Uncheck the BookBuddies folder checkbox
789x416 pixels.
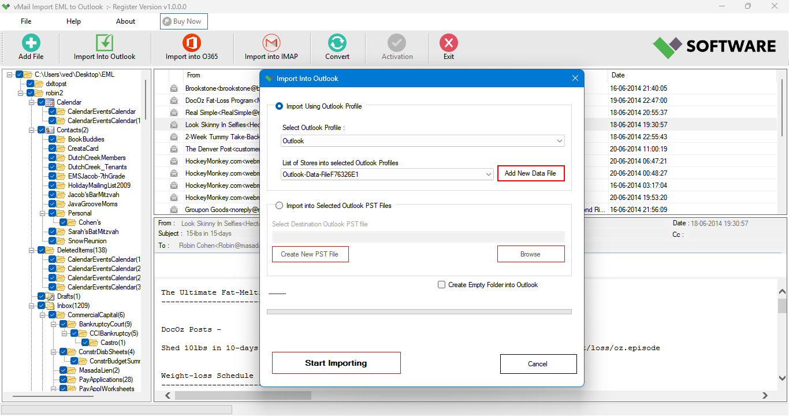coord(53,139)
